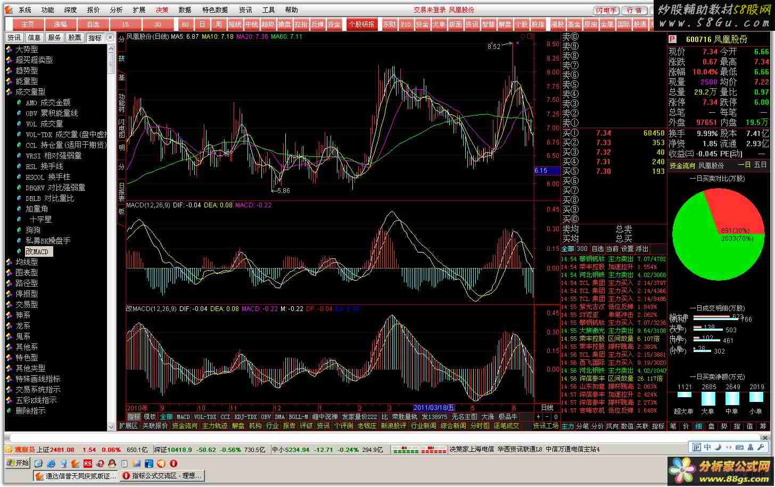
Task: Click the 行情 button at the top right
Action: [x=634, y=10]
